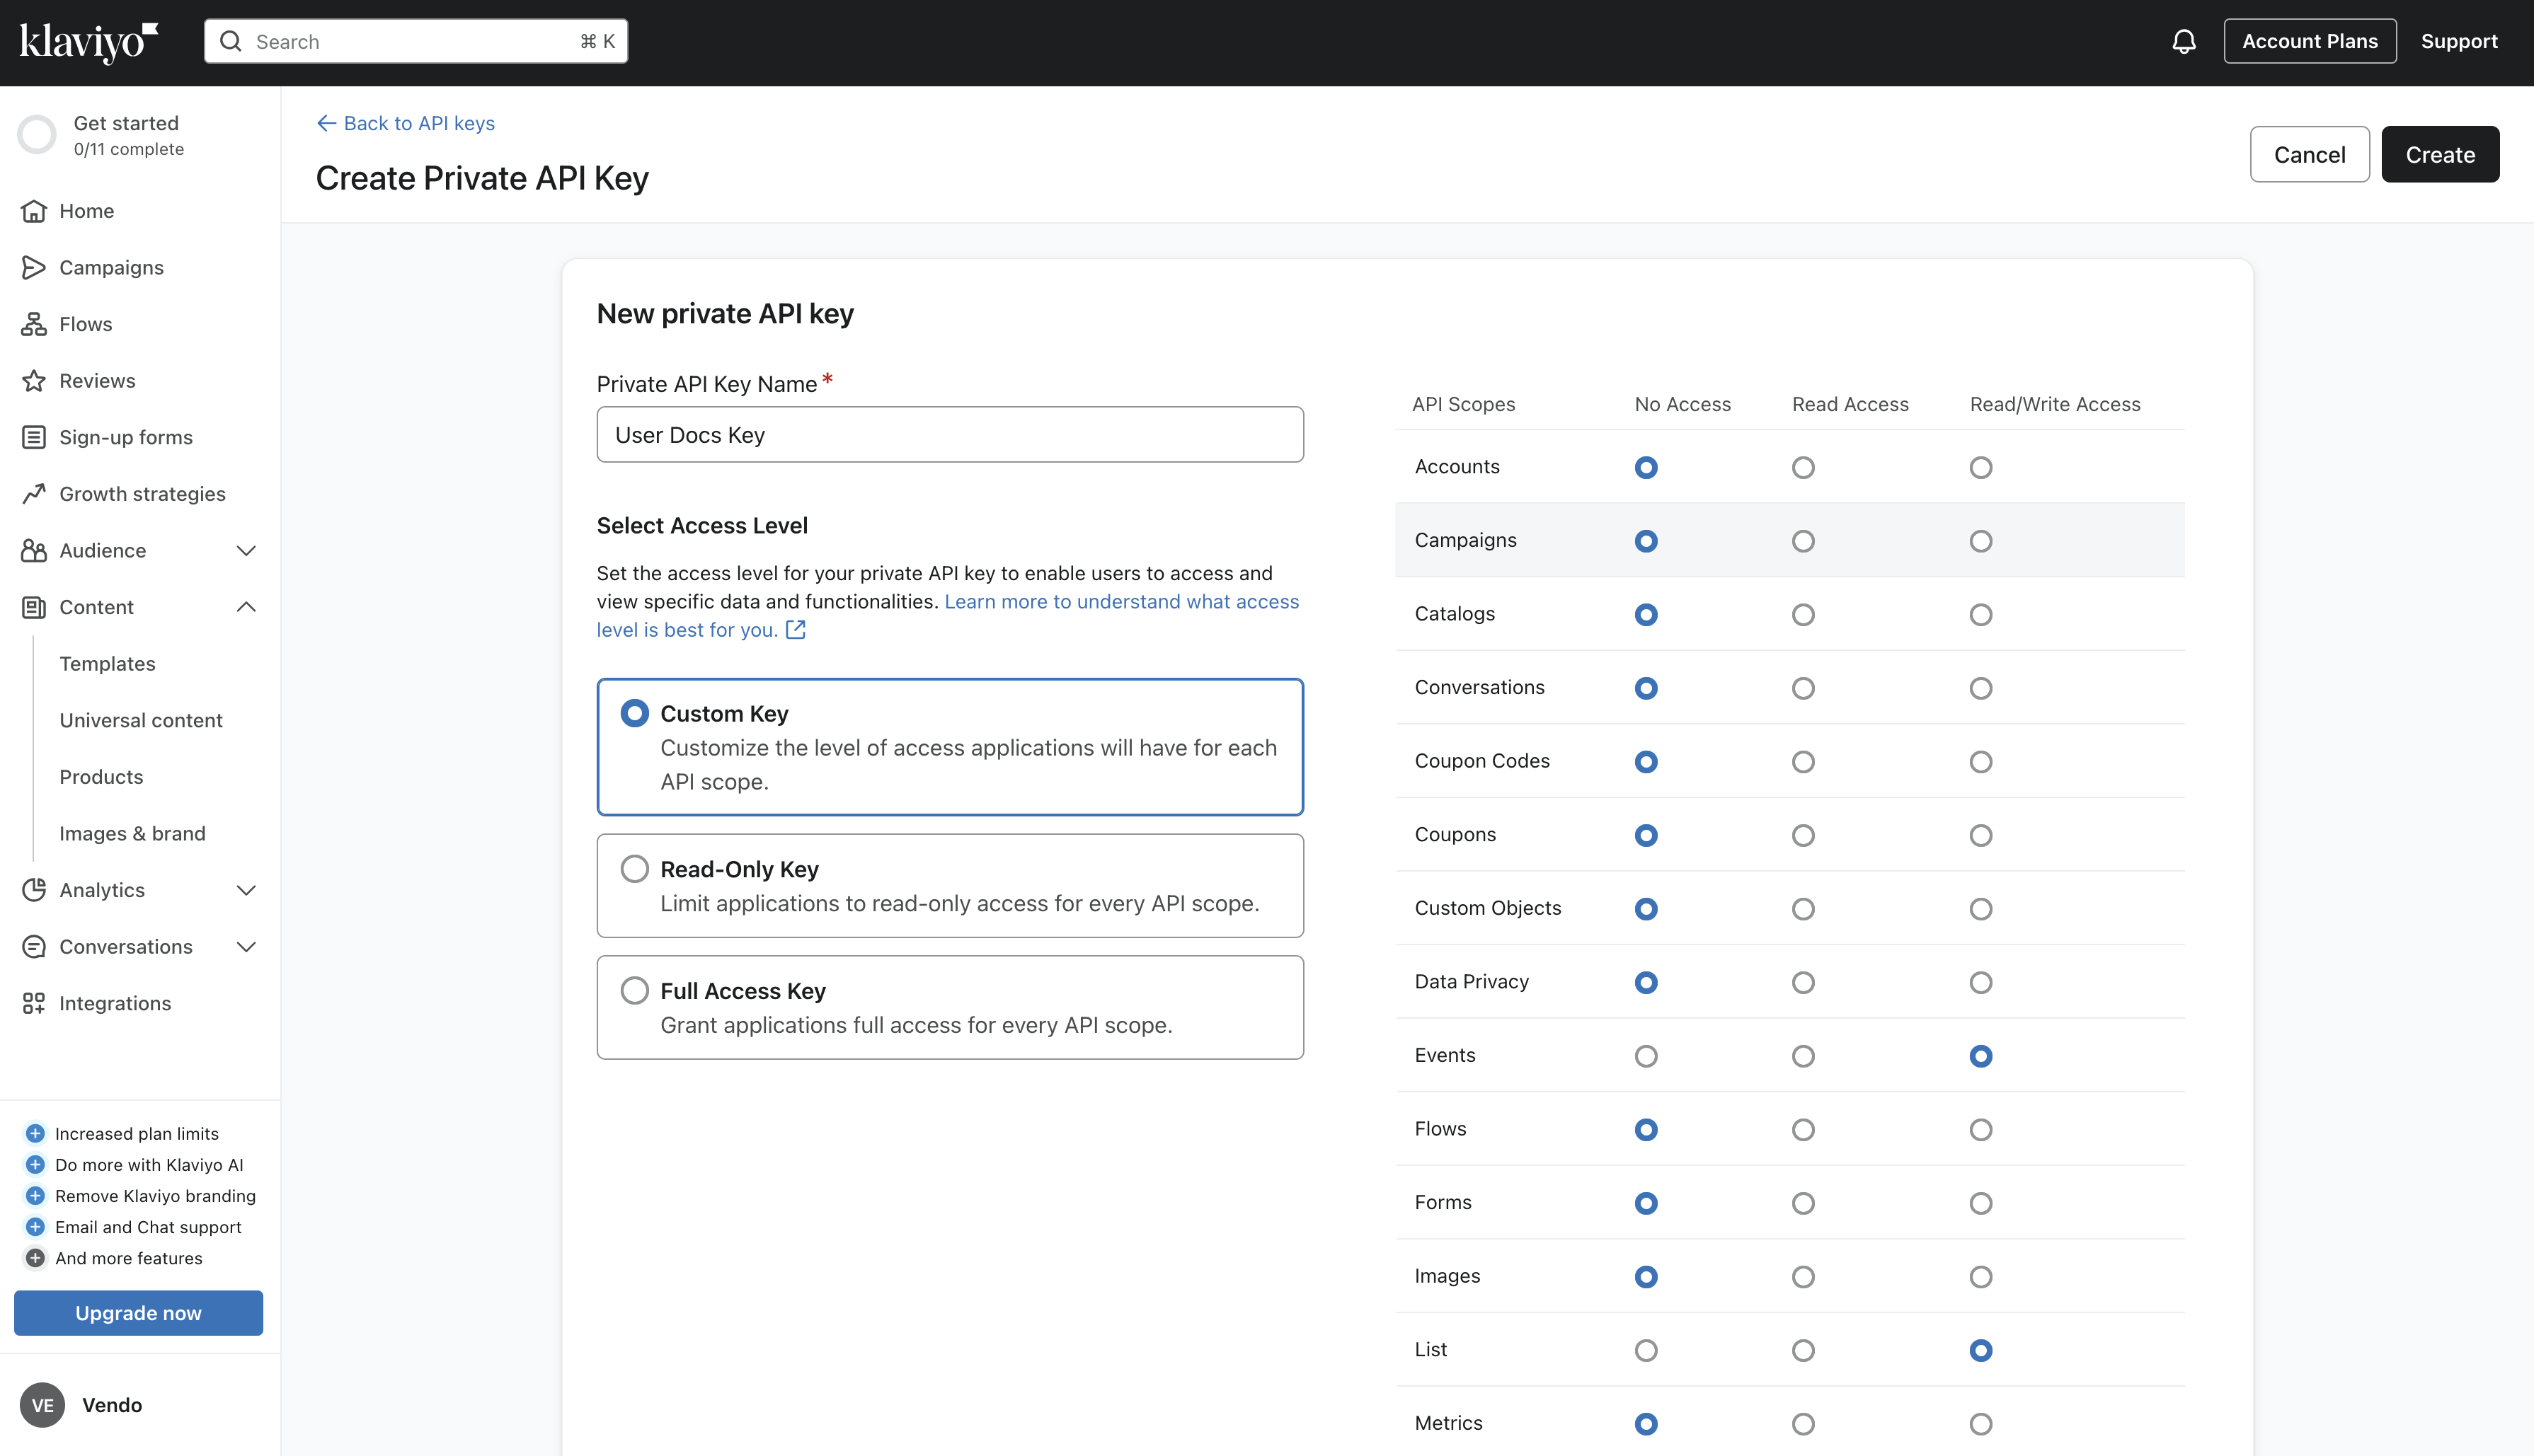2534x1456 pixels.
Task: Collapse the Content menu chevron
Action: click(246, 607)
